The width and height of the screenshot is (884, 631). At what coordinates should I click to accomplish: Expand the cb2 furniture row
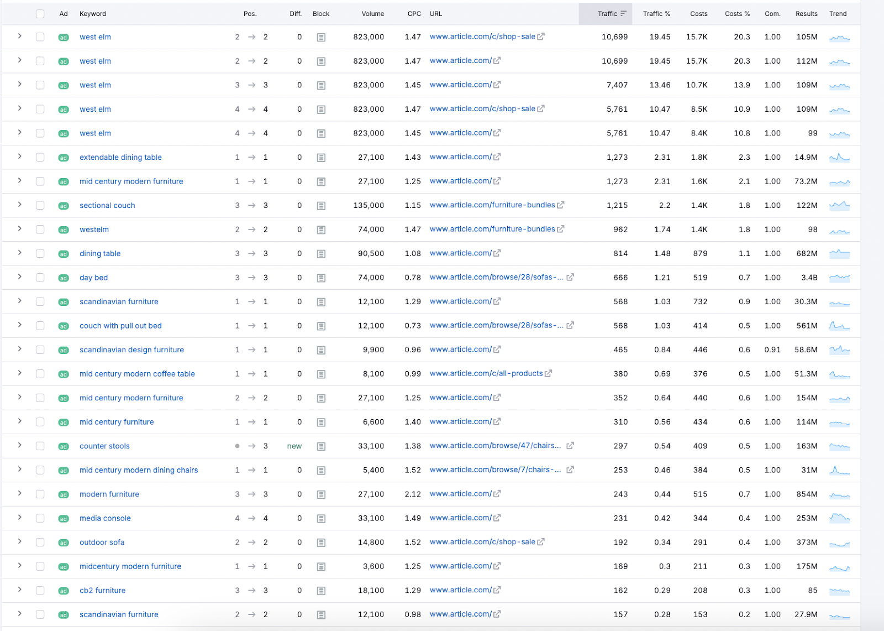tap(19, 590)
